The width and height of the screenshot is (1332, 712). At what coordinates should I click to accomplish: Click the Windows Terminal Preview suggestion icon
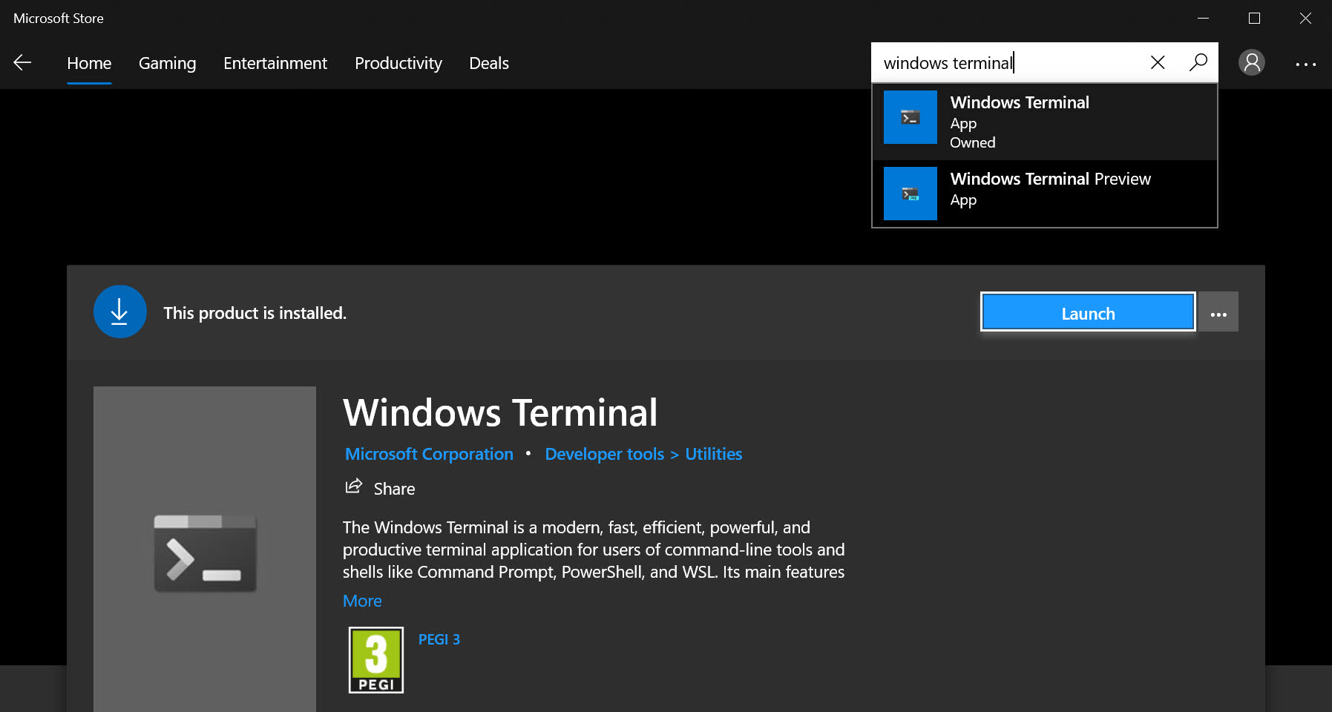pos(911,194)
